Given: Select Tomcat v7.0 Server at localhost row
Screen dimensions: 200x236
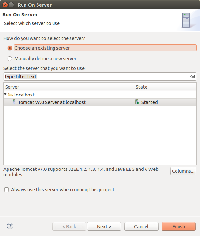Looking at the screenshot, I should pos(100,102).
